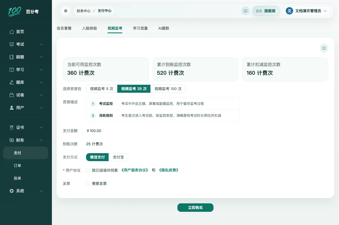This screenshot has height=225, width=339.
Task: Expand the 学习 menu chevron
Action: tap(41, 70)
